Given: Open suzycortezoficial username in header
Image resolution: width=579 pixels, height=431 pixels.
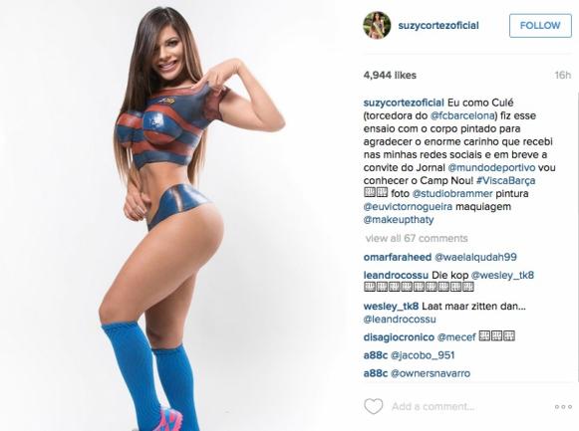Looking at the screenshot, I should (438, 26).
